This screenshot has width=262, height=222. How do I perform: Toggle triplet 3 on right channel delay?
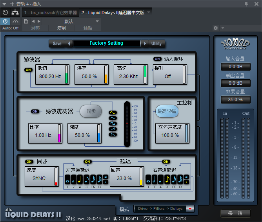(186, 177)
